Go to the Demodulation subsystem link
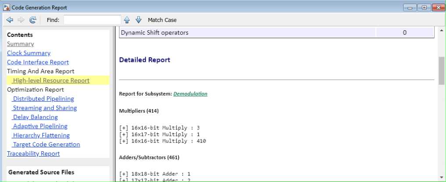 [190, 94]
